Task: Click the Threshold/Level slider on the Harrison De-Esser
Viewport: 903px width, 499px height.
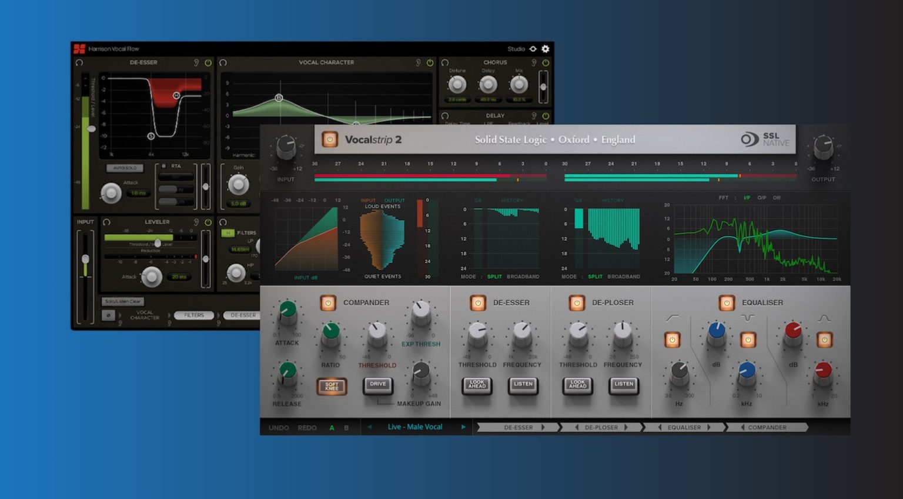Action: (91, 128)
